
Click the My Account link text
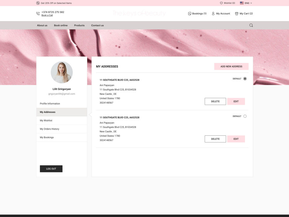223,14
